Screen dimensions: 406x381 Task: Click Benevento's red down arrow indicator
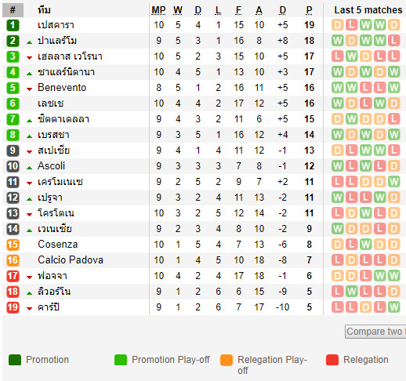click(x=29, y=89)
